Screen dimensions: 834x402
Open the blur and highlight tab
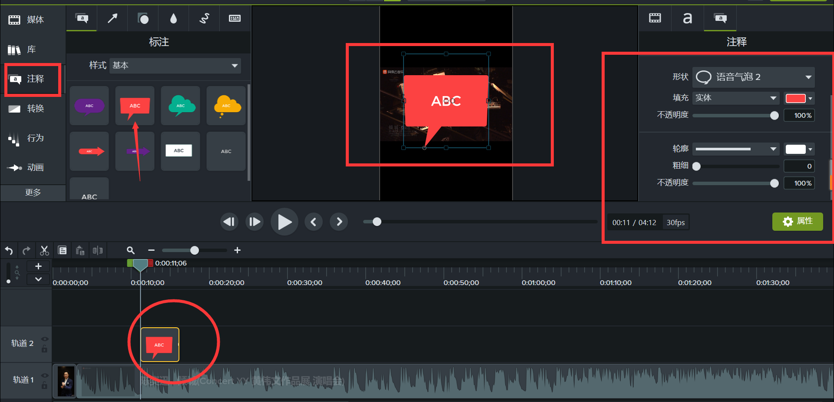pos(173,18)
